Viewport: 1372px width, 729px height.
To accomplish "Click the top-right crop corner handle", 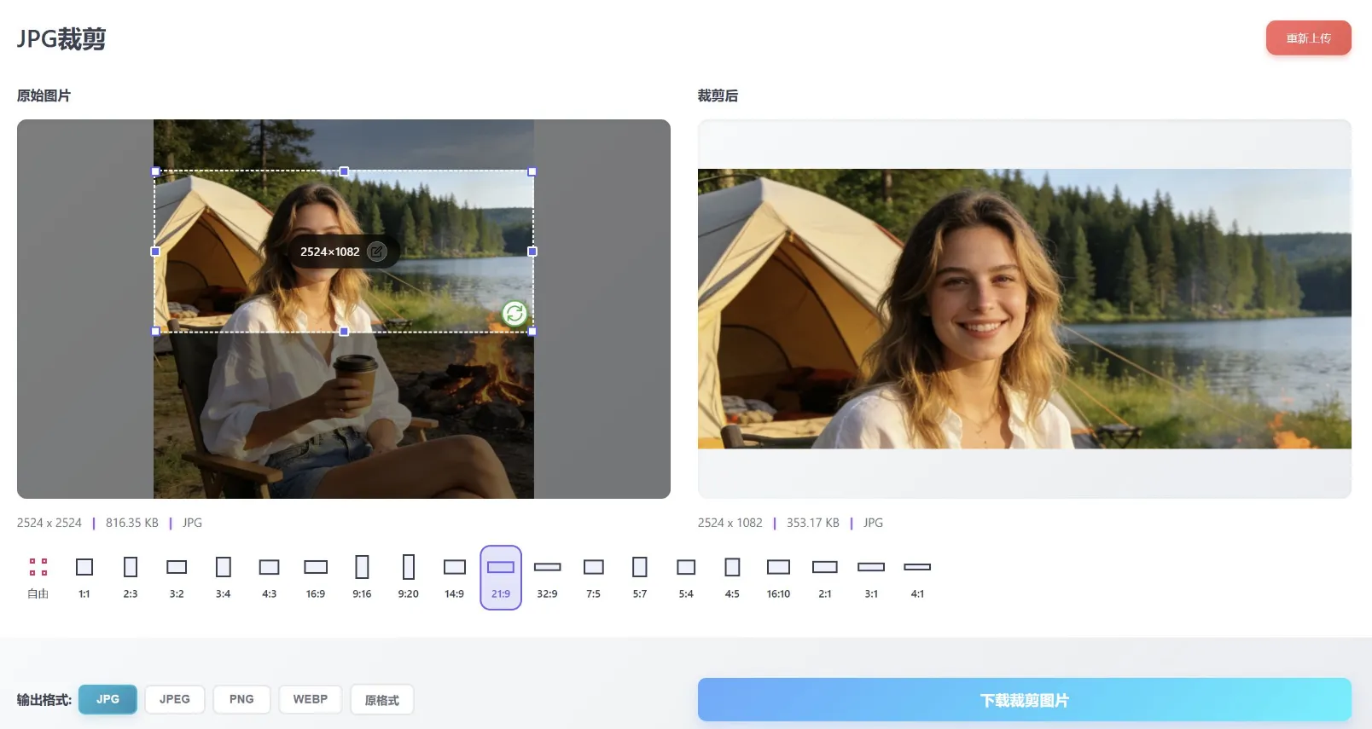I will (x=532, y=171).
